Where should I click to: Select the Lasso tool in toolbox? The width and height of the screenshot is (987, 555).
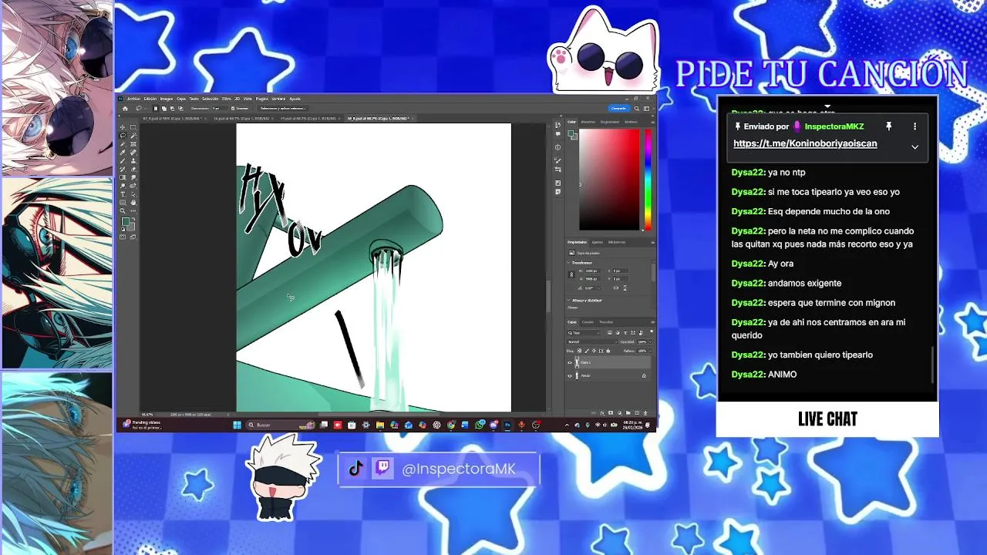(x=123, y=136)
